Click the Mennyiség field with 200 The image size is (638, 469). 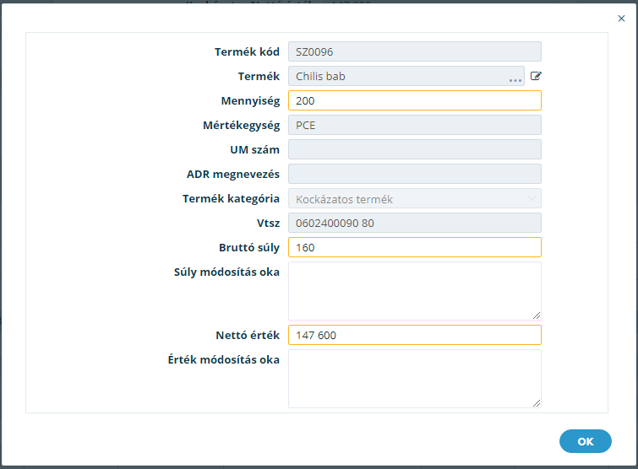[415, 100]
